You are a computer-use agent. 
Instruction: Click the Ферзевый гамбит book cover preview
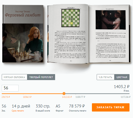[23, 34]
